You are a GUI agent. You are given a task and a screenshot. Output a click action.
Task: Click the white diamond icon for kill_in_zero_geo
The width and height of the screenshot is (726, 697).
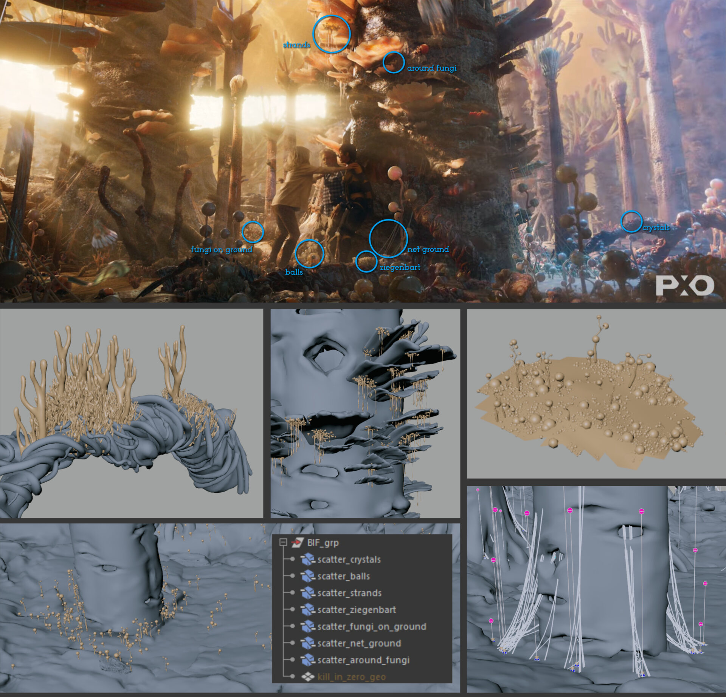[x=309, y=677]
